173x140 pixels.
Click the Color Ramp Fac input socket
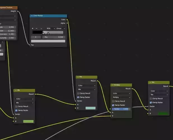coord(29,45)
